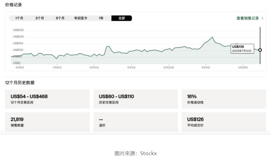Switch to the 1年 time range
Screen dimensions: 271x161
101,18
